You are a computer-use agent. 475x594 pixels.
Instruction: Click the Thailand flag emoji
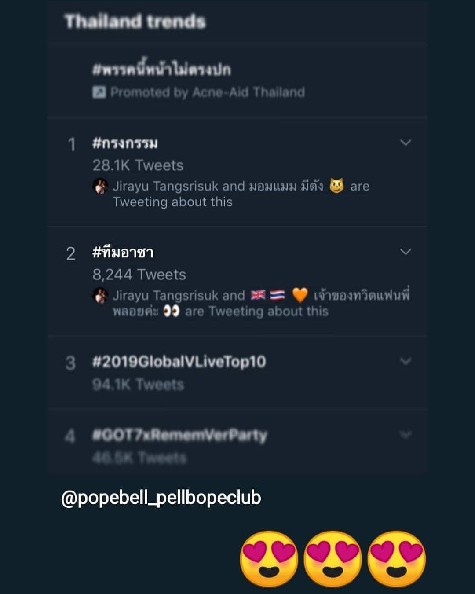click(x=277, y=295)
